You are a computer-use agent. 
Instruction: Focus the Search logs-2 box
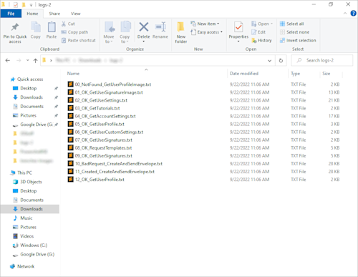click(x=321, y=61)
